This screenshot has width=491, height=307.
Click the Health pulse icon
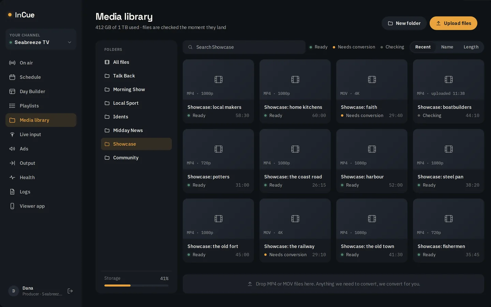tap(12, 177)
